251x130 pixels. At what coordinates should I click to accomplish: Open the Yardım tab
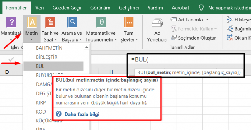(x=155, y=8)
